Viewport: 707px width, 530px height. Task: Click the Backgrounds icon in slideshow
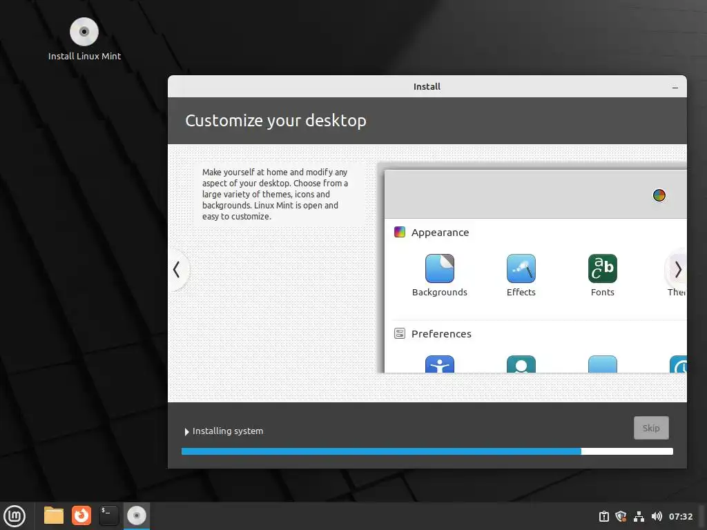[440, 268]
